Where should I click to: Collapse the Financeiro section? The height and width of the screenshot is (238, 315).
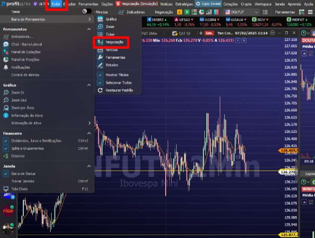point(89,133)
